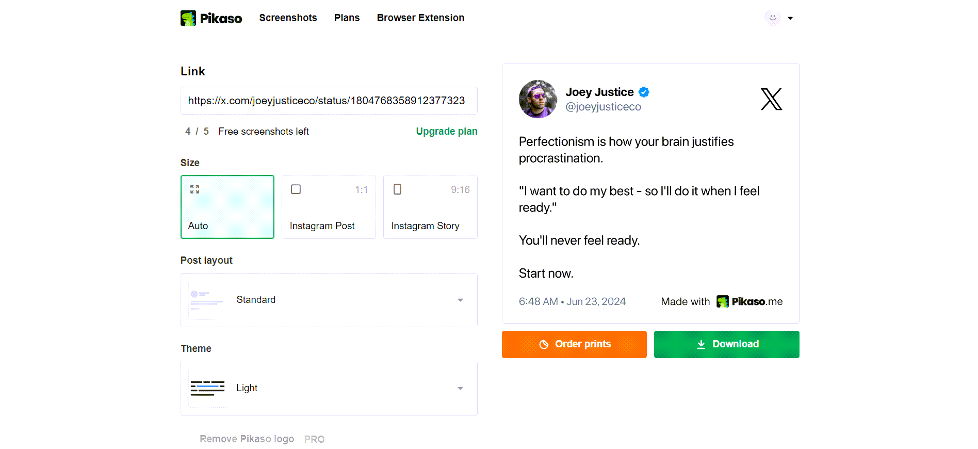Image resolution: width=978 pixels, height=449 pixels.
Task: Click the Pikaso.me watermark on the preview
Action: point(749,301)
